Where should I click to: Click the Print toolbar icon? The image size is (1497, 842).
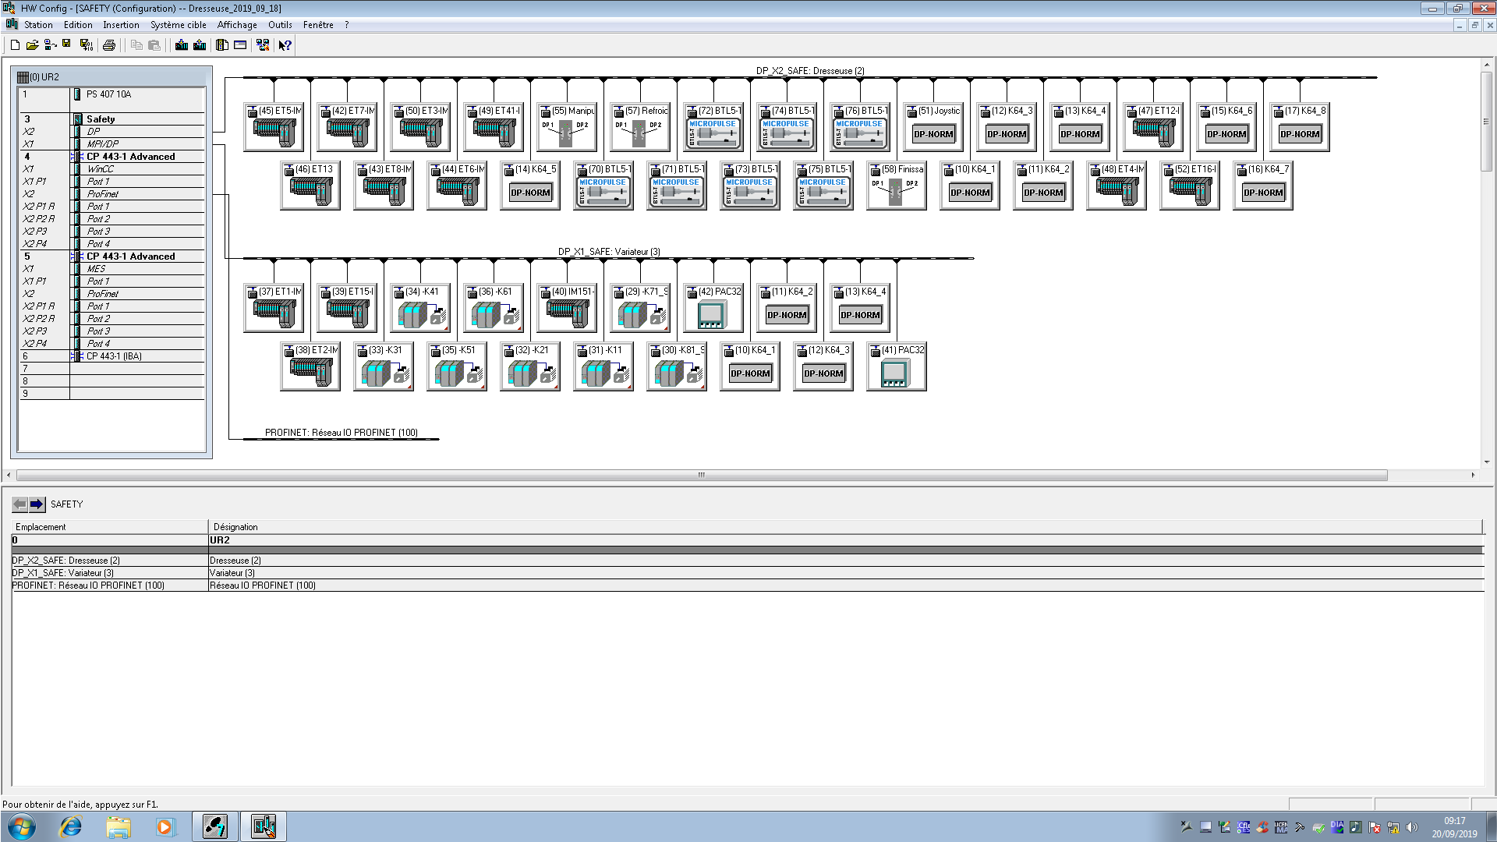tap(109, 45)
